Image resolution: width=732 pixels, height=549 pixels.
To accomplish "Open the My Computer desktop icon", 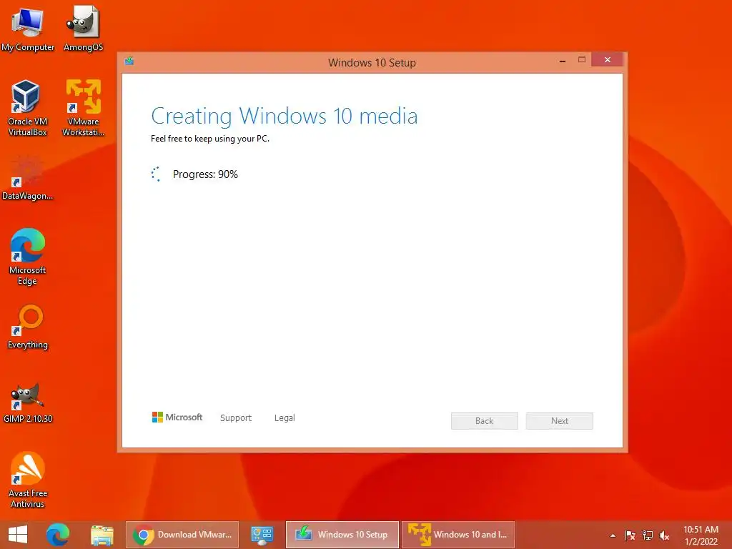I will pyautogui.click(x=28, y=29).
